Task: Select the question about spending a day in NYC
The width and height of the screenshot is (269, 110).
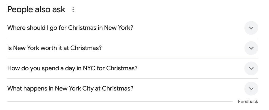Action: [x=72, y=68]
